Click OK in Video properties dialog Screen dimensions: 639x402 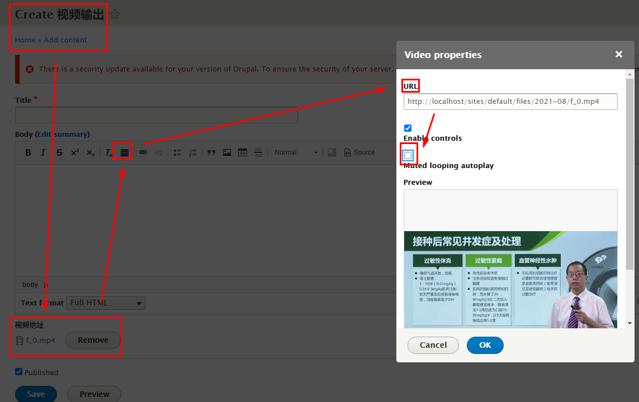(485, 346)
